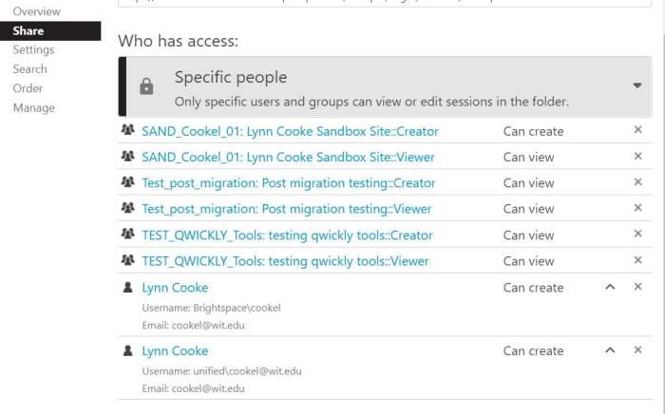Remove Test_post_migration Viewer group access
The image size is (665, 414).
(637, 208)
